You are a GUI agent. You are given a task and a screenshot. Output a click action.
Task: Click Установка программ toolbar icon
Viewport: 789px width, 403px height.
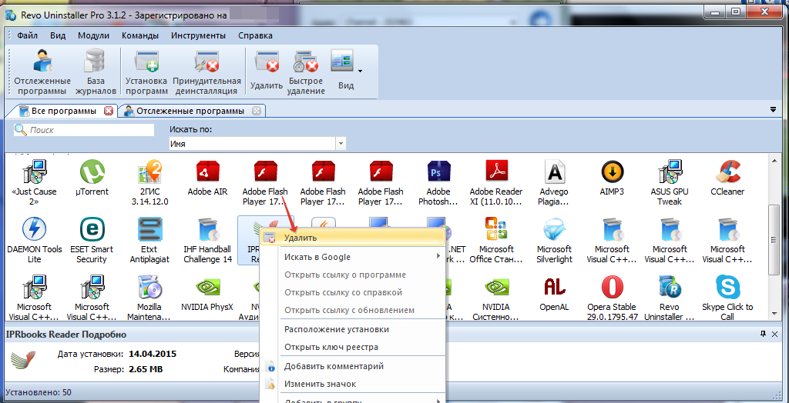pyautogui.click(x=146, y=72)
